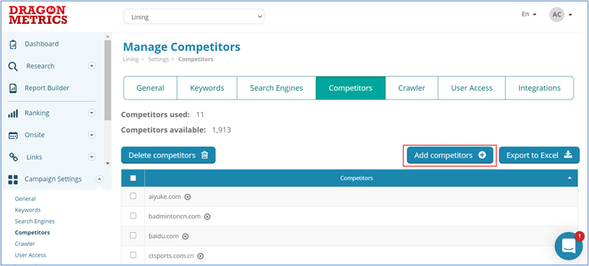589x266 pixels.
Task: Click the Add competitors button
Action: [x=450, y=155]
